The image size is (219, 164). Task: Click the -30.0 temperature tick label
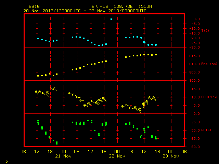194,47
